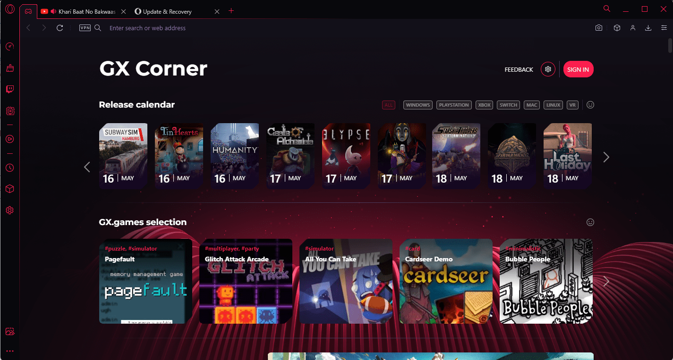Go back in release calendar with left chevron
The height and width of the screenshot is (360, 673).
[87, 167]
